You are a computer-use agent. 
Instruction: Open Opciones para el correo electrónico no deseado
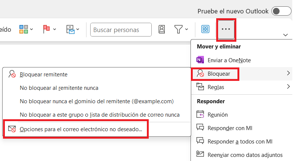pos(81,129)
